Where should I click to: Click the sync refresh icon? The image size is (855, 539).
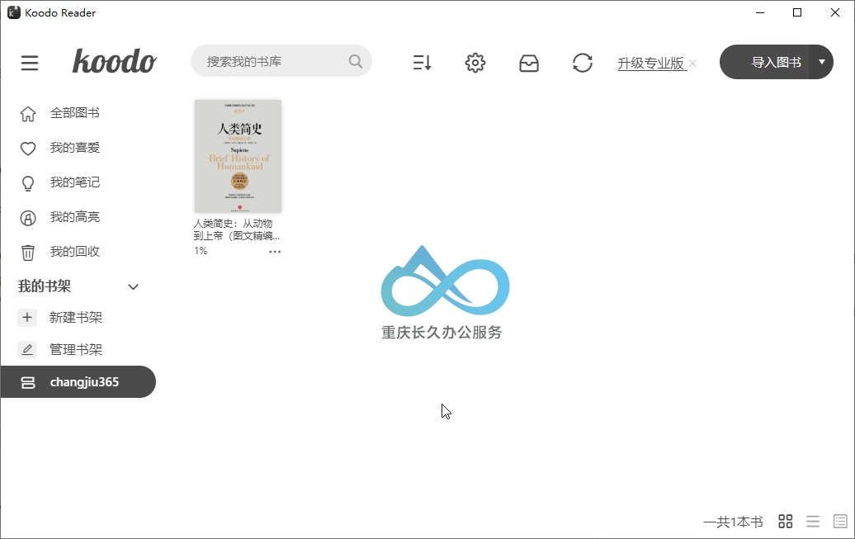(x=583, y=63)
